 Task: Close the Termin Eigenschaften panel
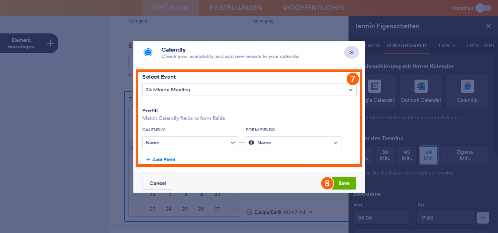click(488, 26)
